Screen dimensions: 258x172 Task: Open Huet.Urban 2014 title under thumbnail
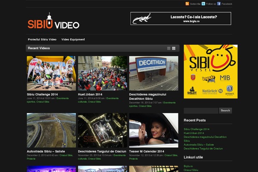tap(90, 95)
